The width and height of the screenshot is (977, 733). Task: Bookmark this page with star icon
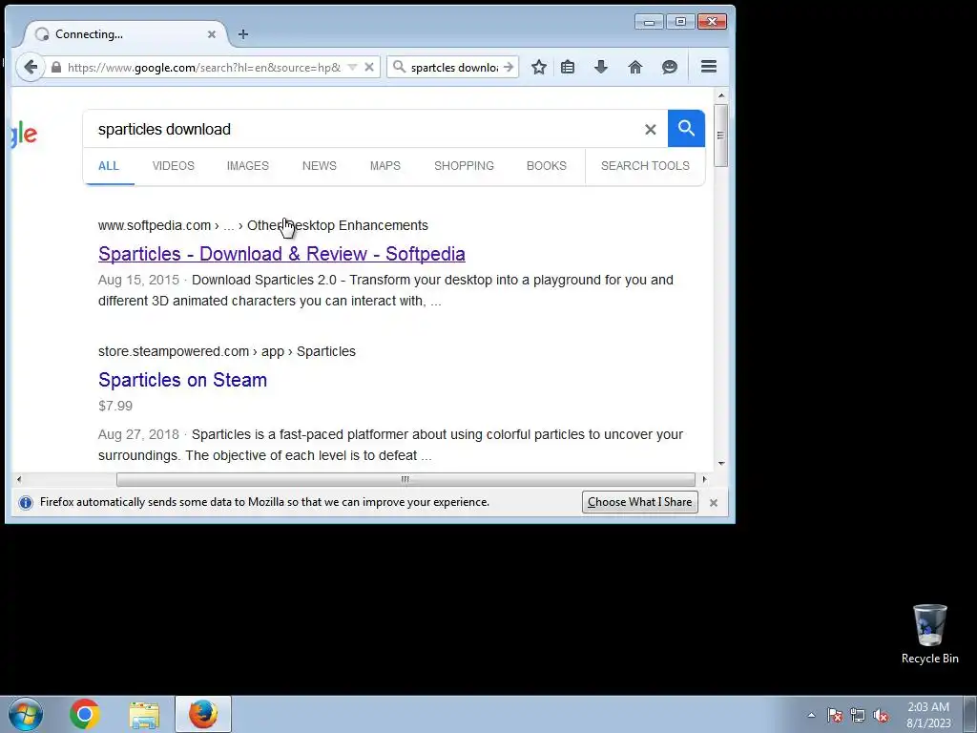[x=539, y=67]
